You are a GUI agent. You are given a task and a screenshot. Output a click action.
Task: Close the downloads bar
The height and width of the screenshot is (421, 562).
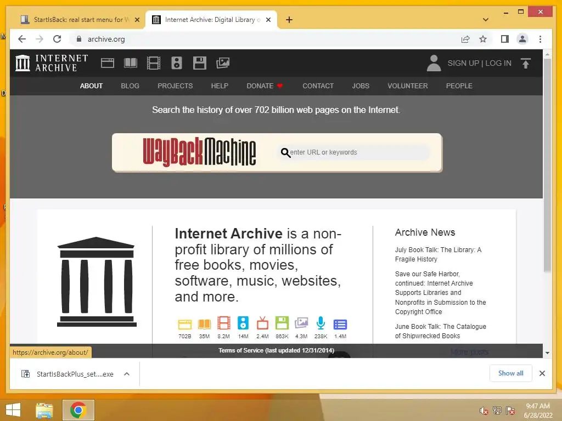click(542, 373)
